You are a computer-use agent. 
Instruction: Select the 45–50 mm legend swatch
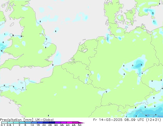tap(76, 123)
